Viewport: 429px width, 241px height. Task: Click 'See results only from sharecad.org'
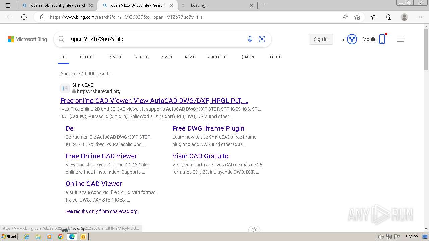[102, 211]
